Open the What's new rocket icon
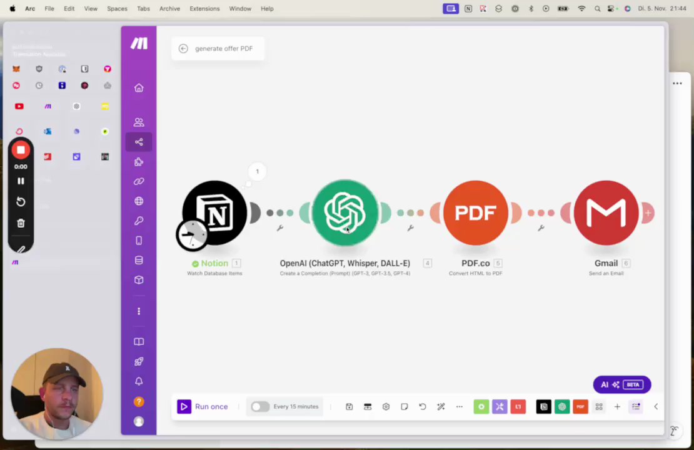 [139, 361]
